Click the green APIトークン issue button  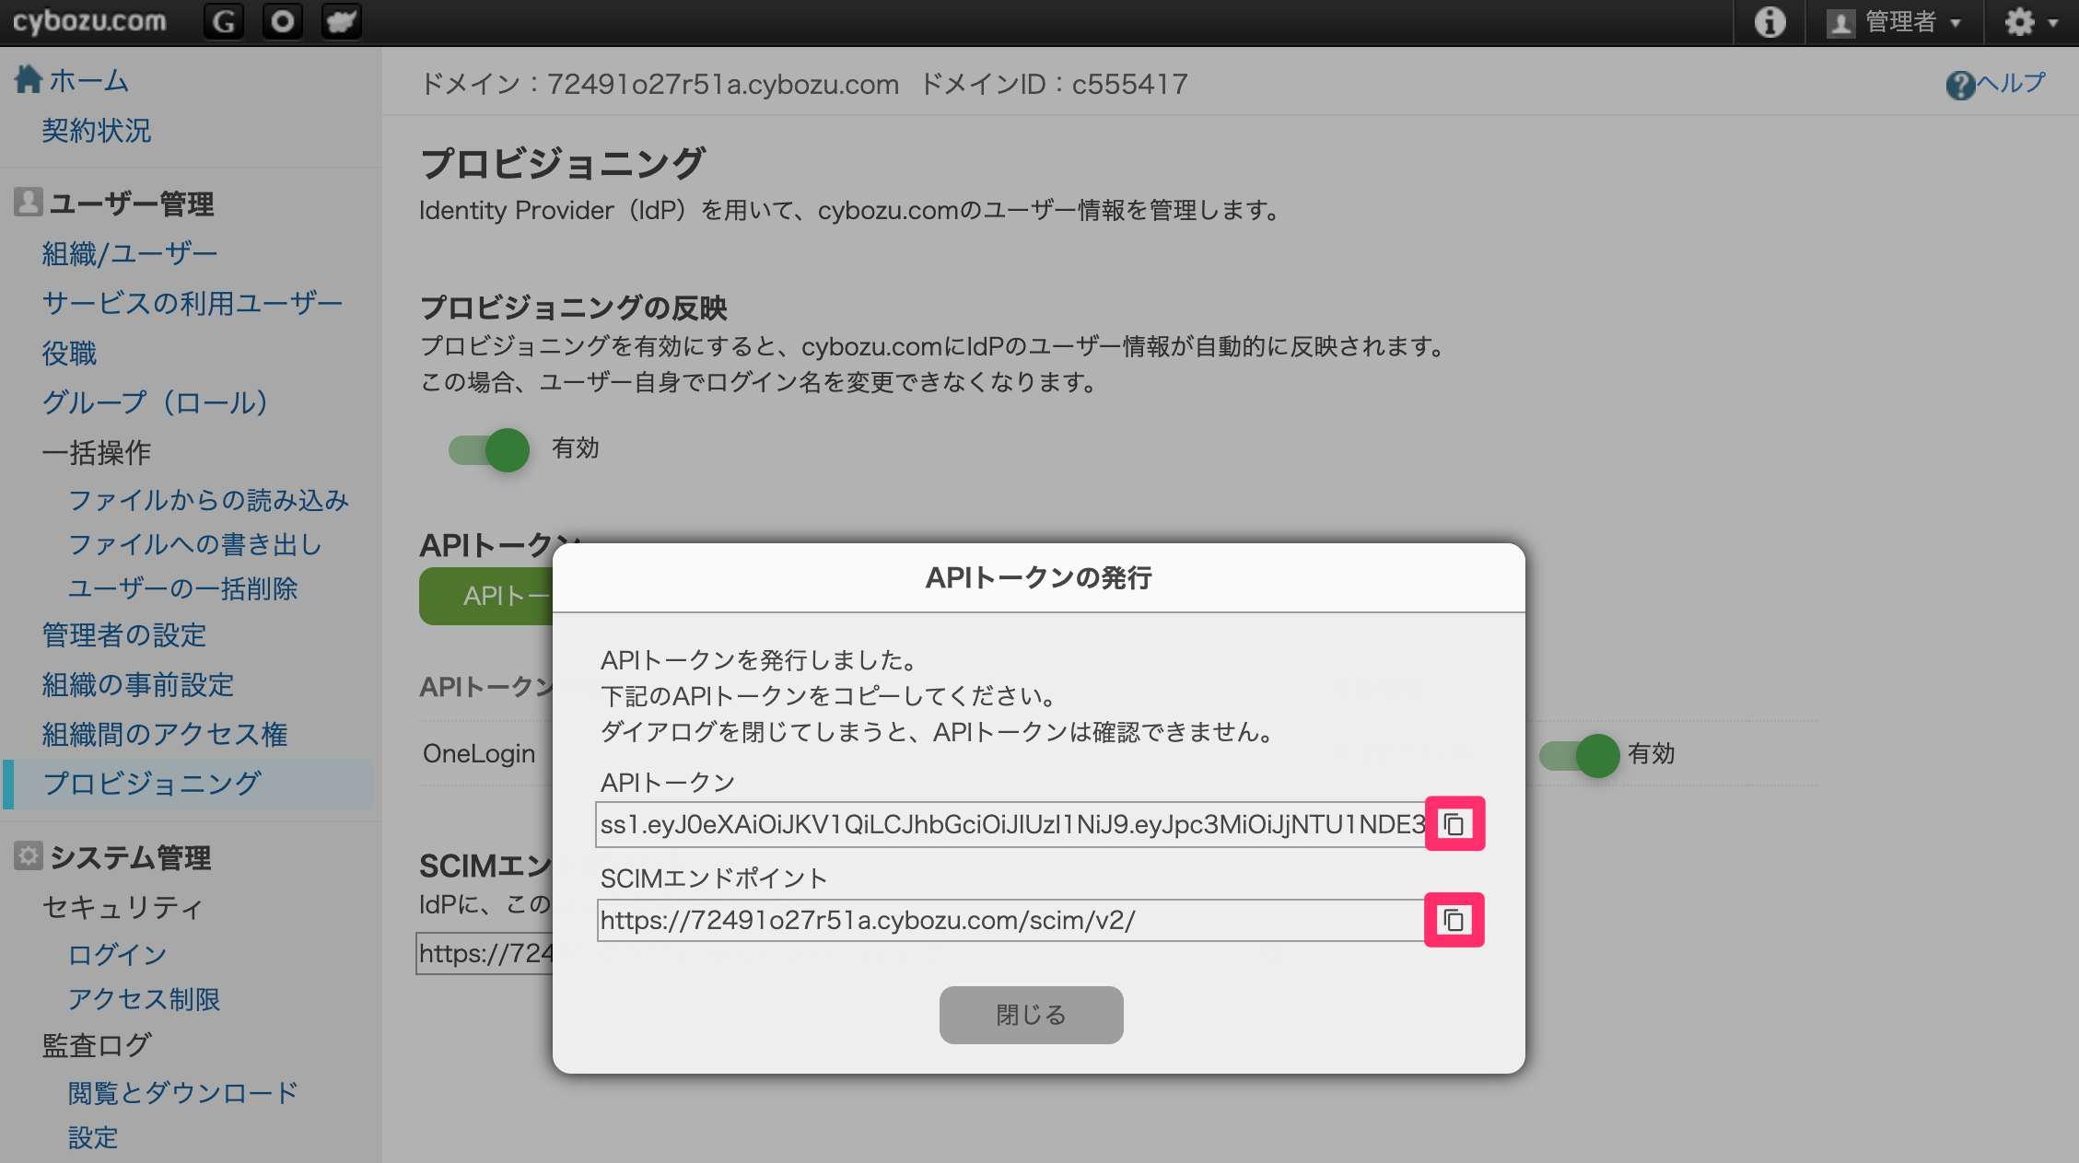(486, 596)
